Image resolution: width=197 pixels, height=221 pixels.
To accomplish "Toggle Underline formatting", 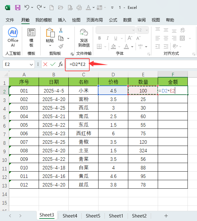I will pos(116,38).
